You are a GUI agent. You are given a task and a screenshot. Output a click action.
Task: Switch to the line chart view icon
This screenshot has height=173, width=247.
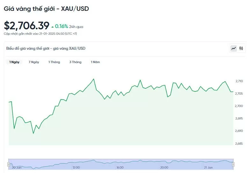[234, 48]
